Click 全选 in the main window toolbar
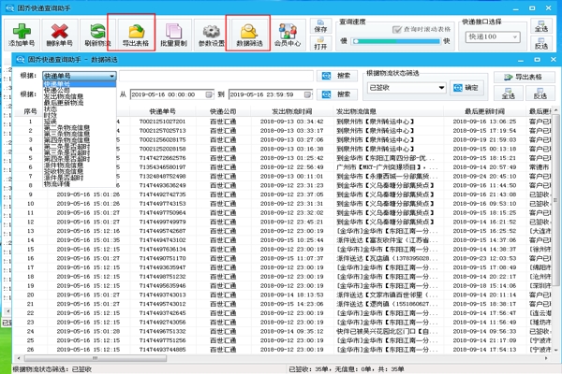This screenshot has width=562, height=374. (540, 26)
